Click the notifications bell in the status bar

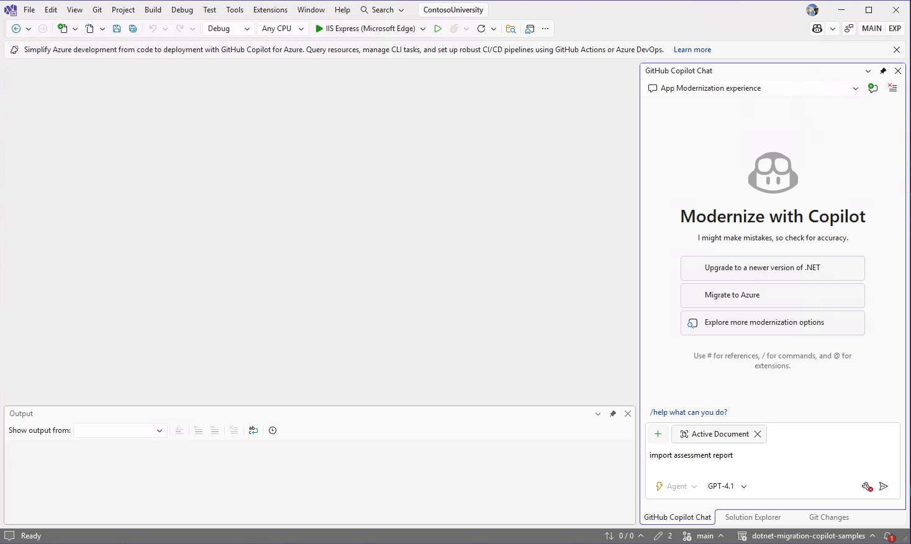coord(889,536)
